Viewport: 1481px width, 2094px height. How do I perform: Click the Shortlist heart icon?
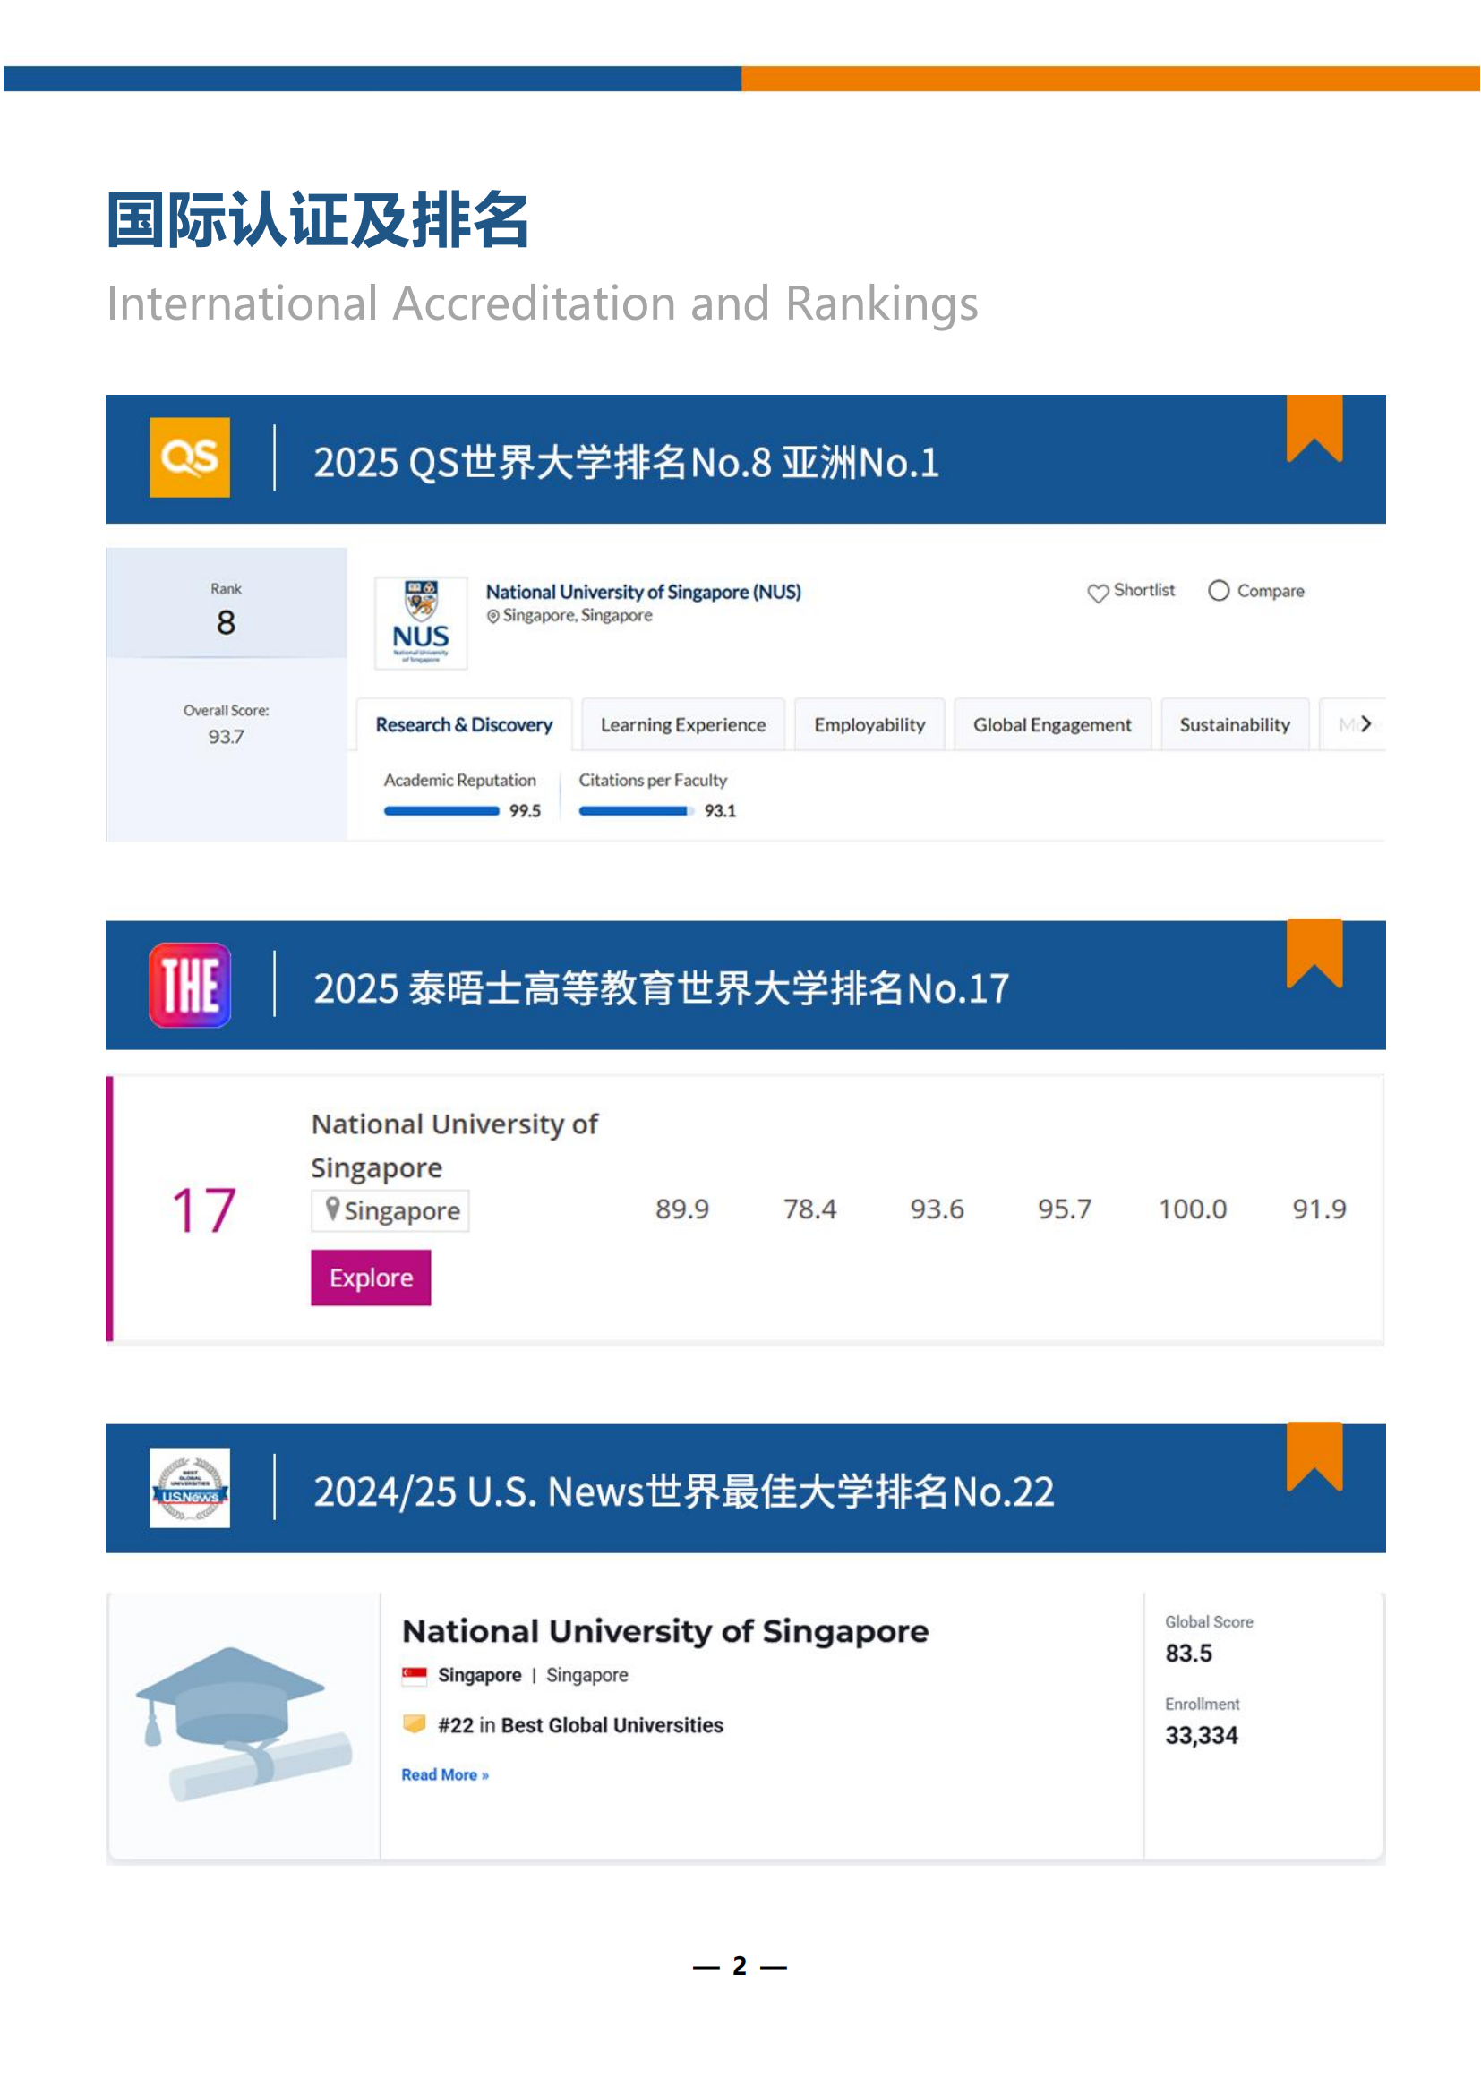click(1097, 593)
